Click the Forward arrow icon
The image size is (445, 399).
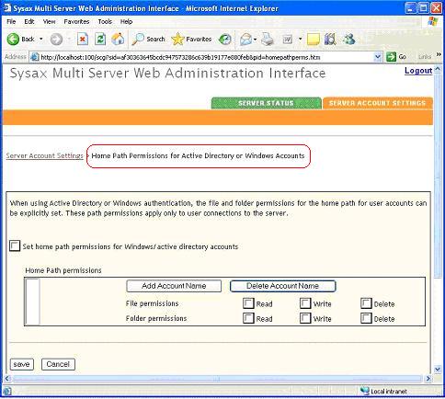[x=56, y=40]
